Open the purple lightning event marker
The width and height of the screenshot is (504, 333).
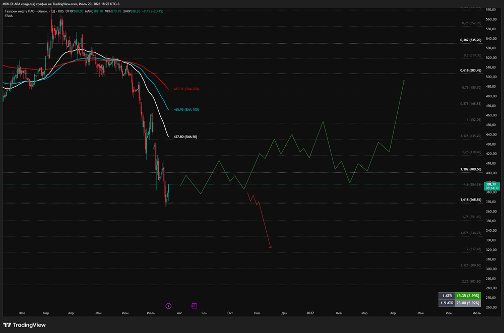point(168,306)
